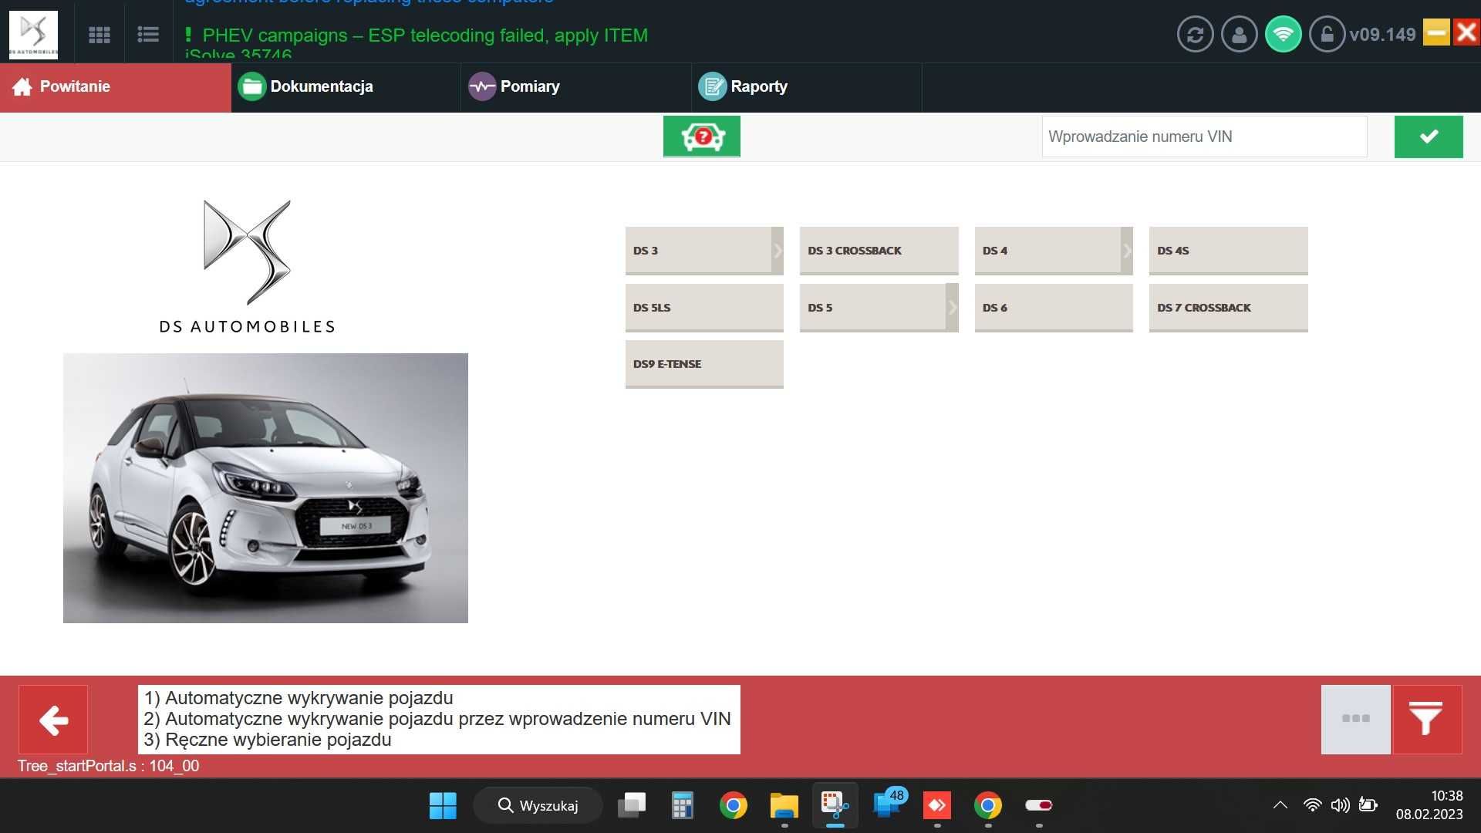Select the DS9 E-TENSE model
Image resolution: width=1481 pixels, height=833 pixels.
click(704, 364)
